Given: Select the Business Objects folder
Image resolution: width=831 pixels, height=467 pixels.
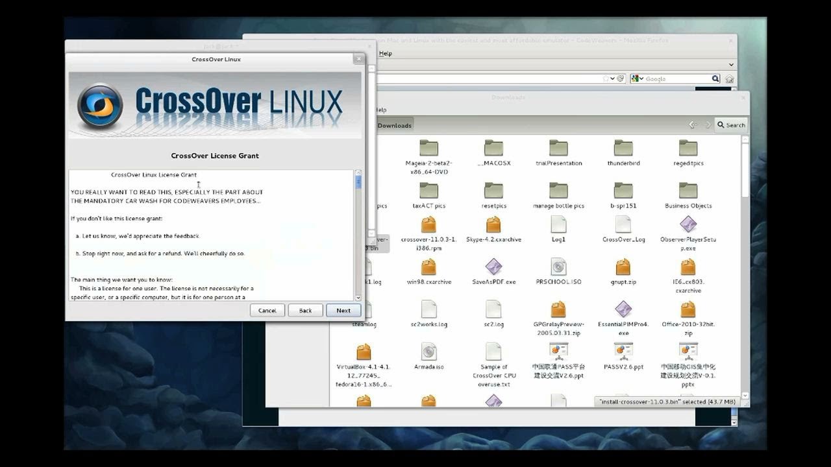Looking at the screenshot, I should (x=688, y=190).
